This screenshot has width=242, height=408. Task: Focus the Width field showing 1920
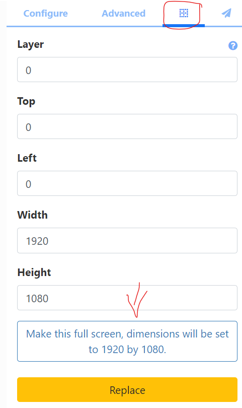[127, 240]
